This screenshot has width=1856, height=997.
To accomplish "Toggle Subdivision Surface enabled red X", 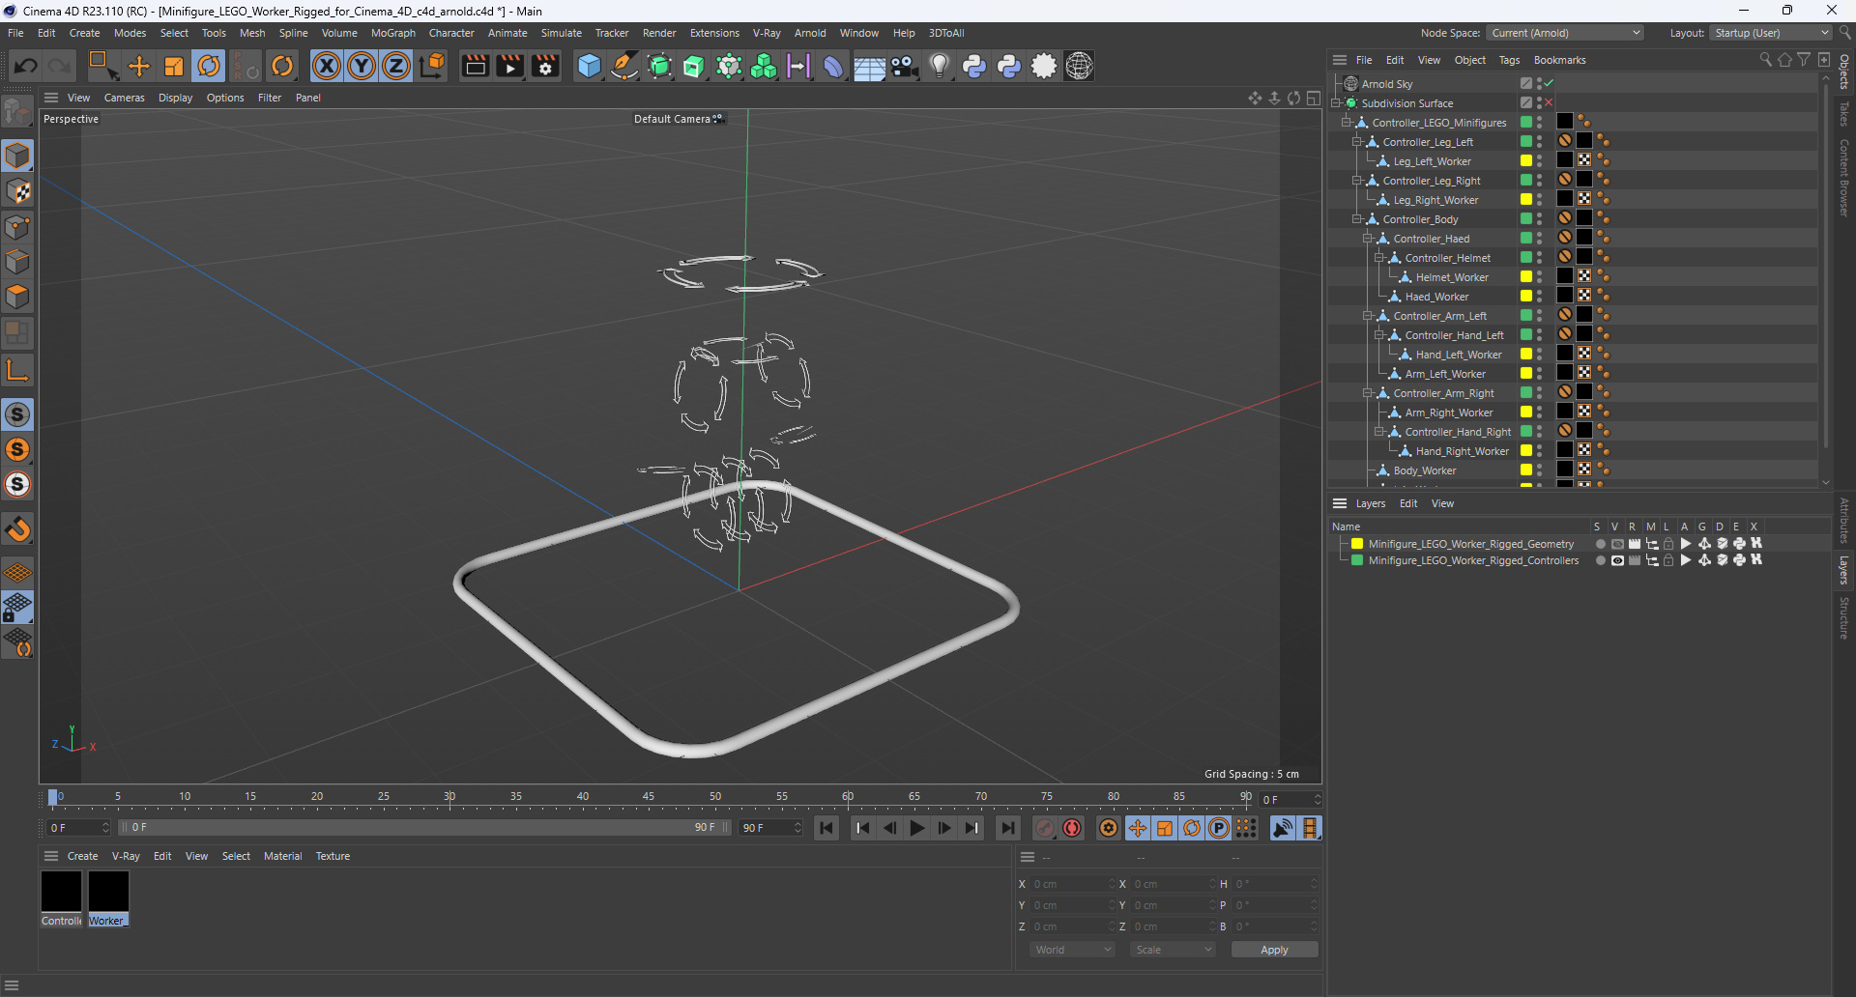I will coord(1549,102).
